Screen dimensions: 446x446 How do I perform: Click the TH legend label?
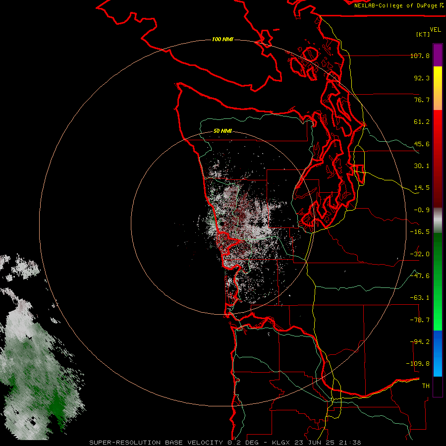click(x=426, y=386)
